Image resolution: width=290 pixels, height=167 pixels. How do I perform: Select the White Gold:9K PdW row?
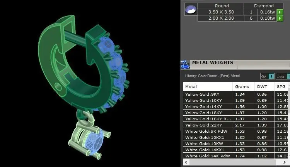235,131
